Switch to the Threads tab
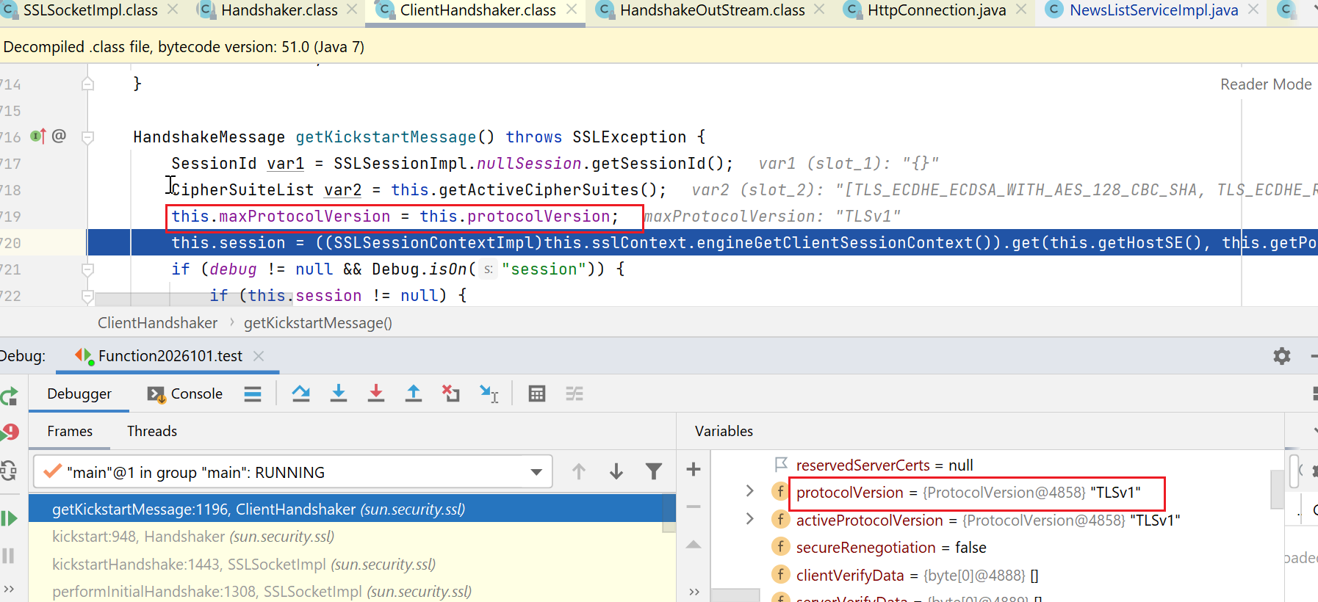This screenshot has height=602, width=1318. (x=152, y=431)
